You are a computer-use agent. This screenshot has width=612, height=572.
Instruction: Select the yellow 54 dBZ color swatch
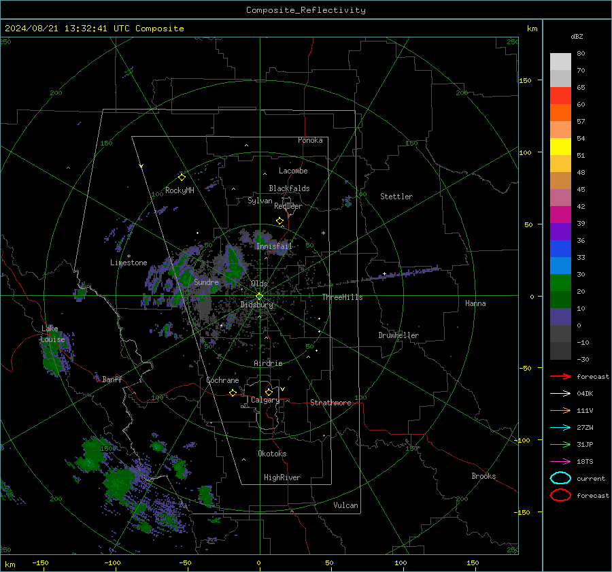560,146
